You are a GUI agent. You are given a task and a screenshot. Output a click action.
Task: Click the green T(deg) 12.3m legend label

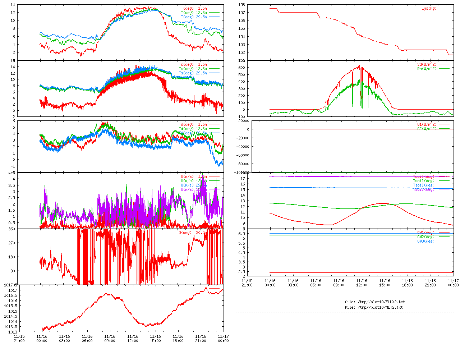(194, 13)
